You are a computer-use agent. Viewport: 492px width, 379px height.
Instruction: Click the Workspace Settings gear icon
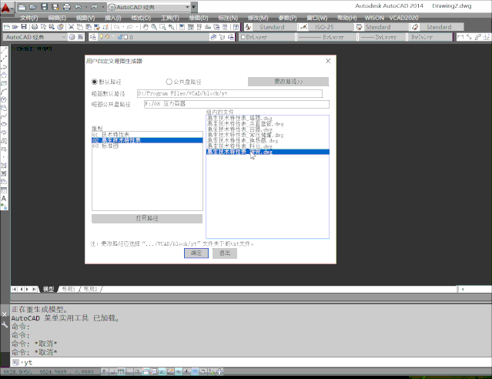coord(72,37)
